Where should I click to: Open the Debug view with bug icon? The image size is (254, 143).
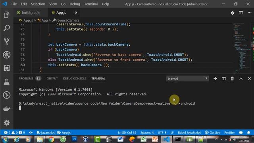pos(6,55)
